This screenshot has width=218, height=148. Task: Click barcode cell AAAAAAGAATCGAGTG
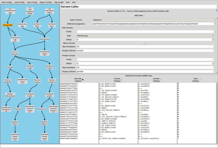pos(69,84)
